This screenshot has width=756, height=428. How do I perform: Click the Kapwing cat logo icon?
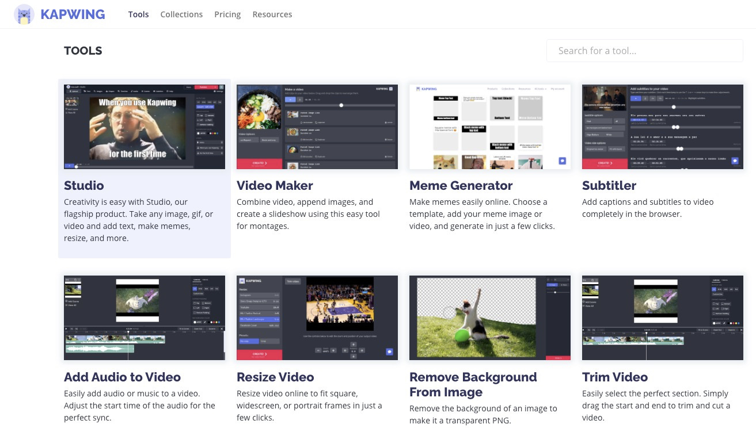[24, 14]
